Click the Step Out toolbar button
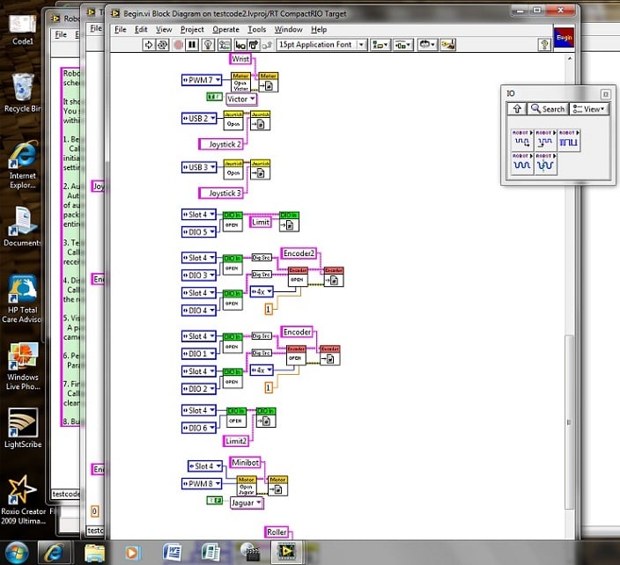The height and width of the screenshot is (565, 620). point(267,45)
